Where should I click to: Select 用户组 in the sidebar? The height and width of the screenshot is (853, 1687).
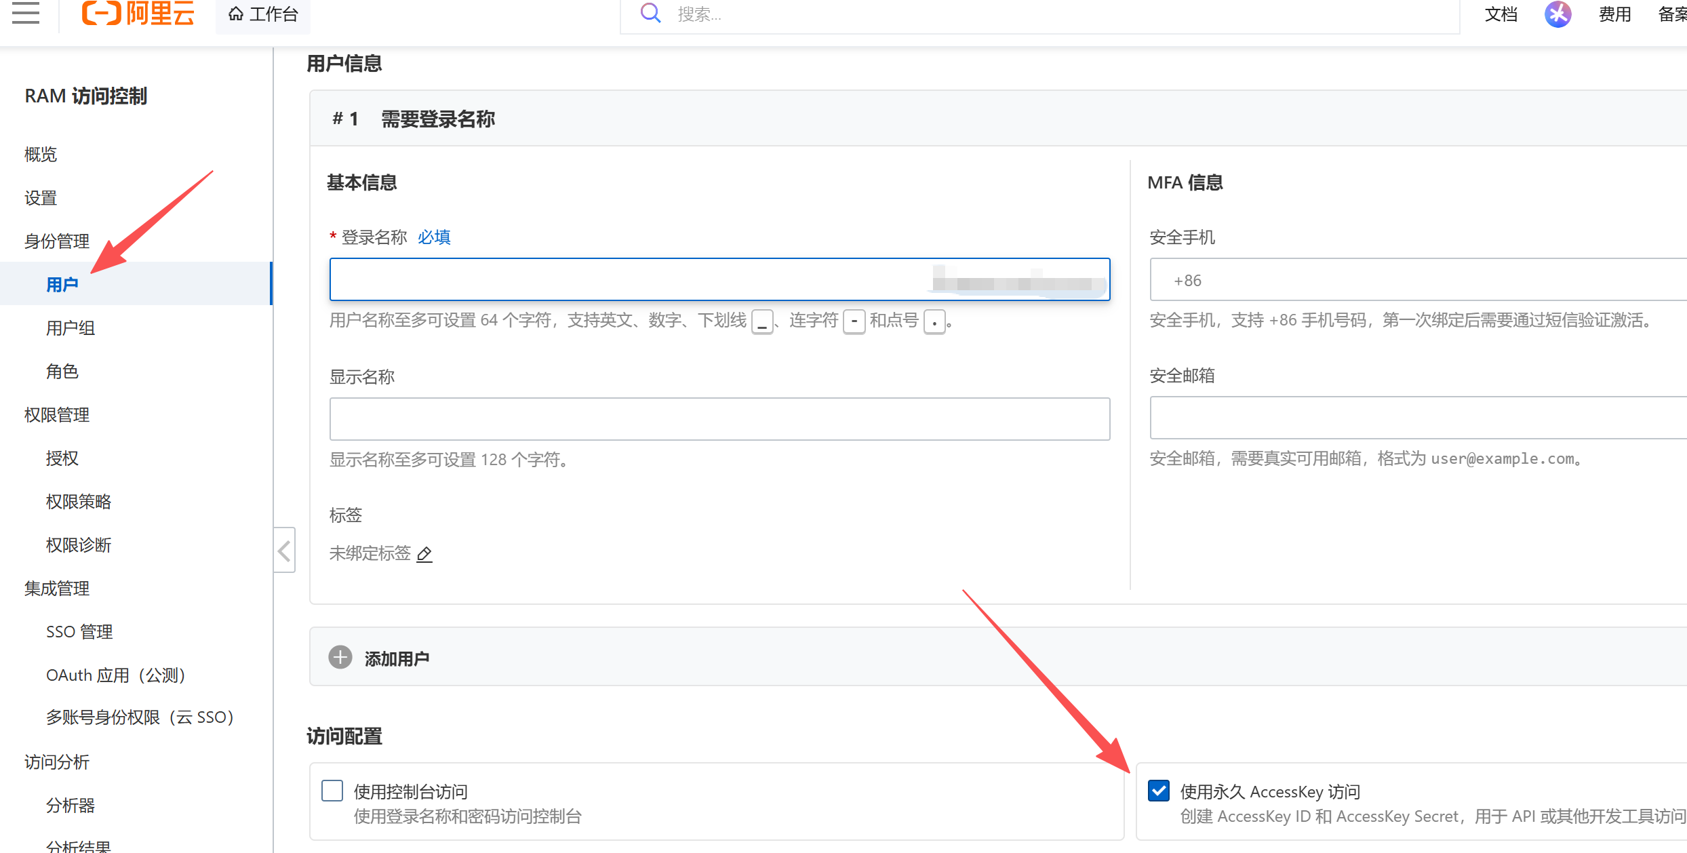(x=71, y=328)
